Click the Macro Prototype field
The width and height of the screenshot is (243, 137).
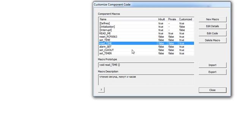click(x=146, y=65)
